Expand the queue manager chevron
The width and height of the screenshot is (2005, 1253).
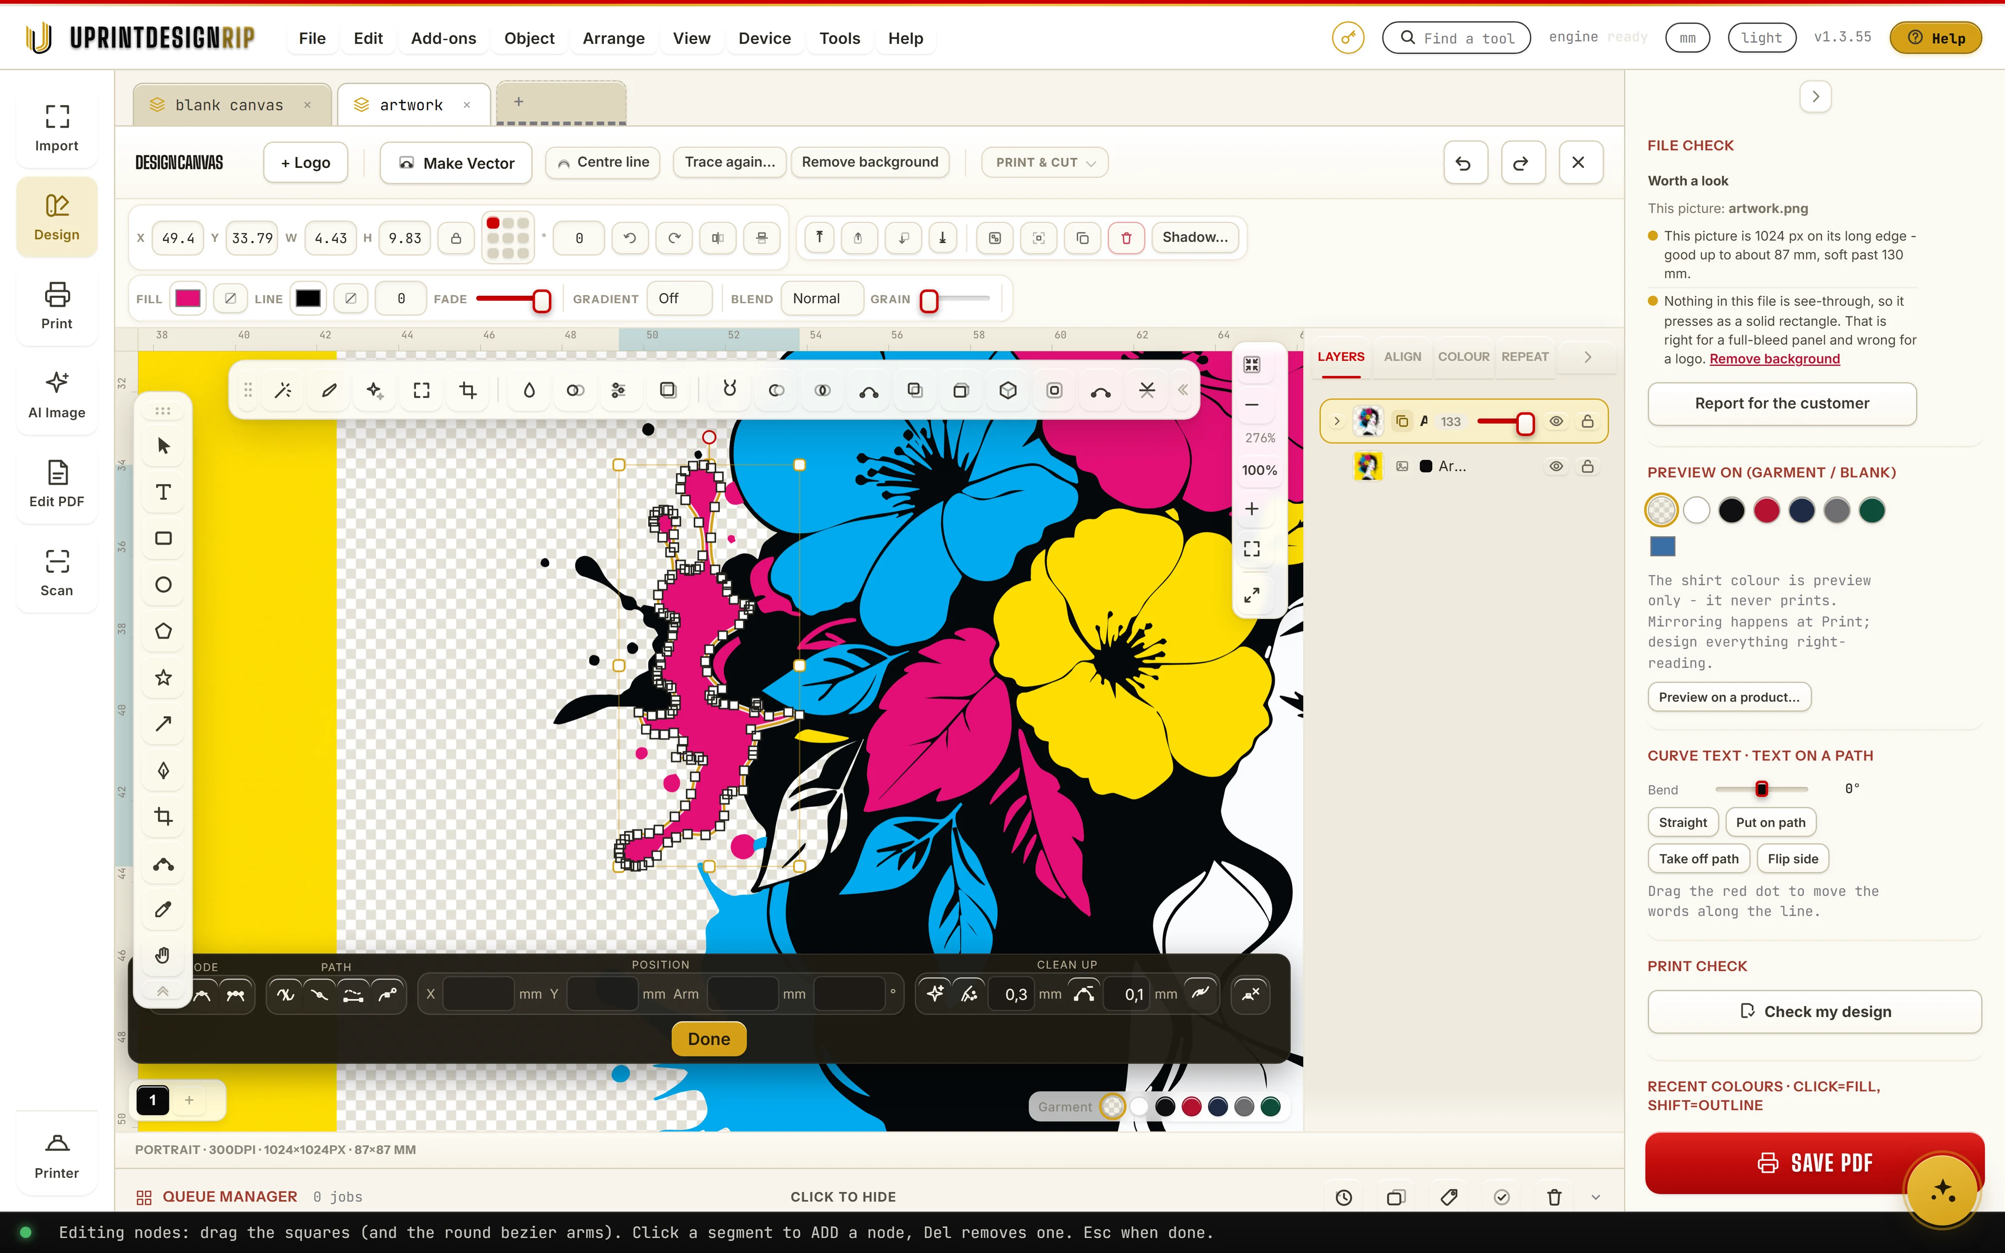[x=1595, y=1197]
